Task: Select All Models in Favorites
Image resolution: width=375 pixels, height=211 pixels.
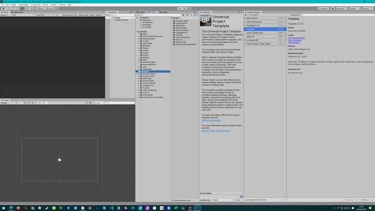Action: click(147, 25)
